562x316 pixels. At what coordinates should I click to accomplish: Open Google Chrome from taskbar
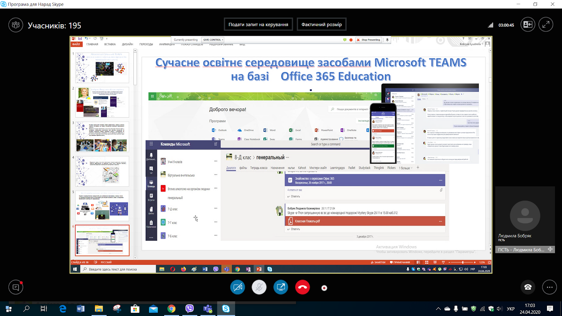coord(171,309)
